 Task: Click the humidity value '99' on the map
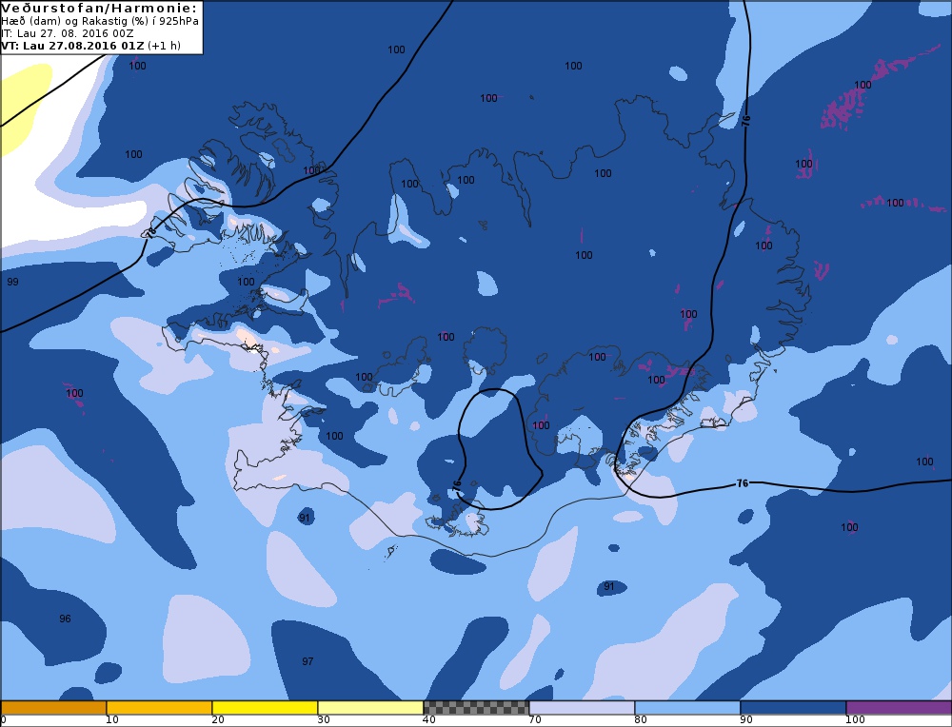[x=12, y=282]
